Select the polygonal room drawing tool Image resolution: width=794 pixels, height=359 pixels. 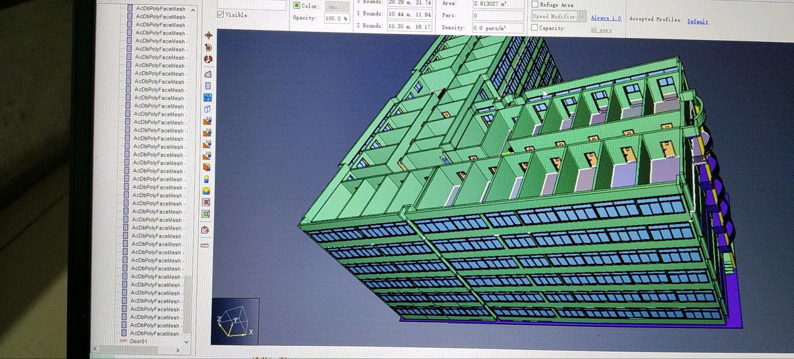point(208,74)
